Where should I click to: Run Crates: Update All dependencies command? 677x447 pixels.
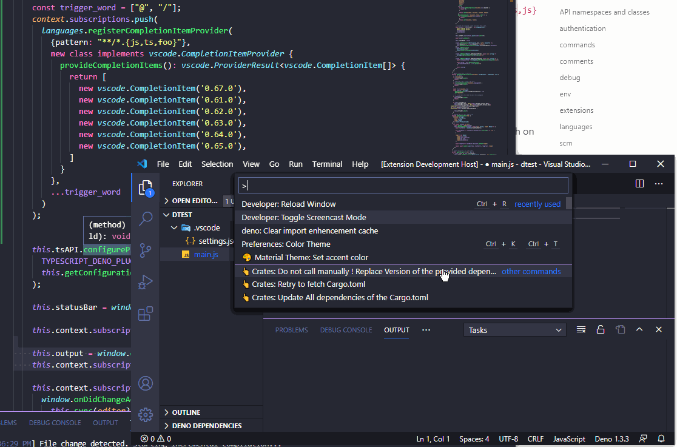(x=403, y=298)
